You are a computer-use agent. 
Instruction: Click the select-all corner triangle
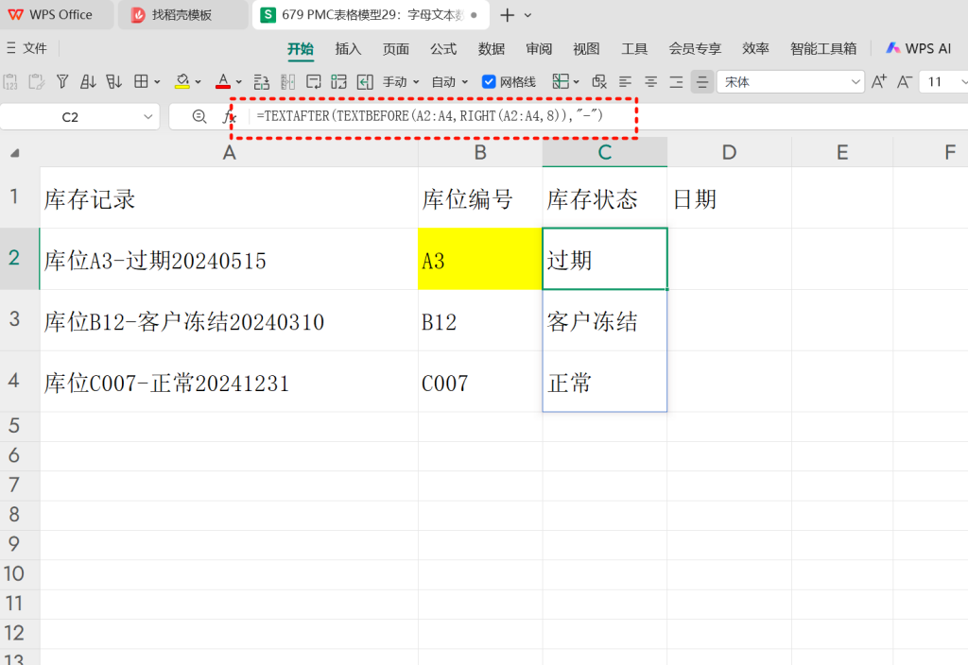(15, 152)
